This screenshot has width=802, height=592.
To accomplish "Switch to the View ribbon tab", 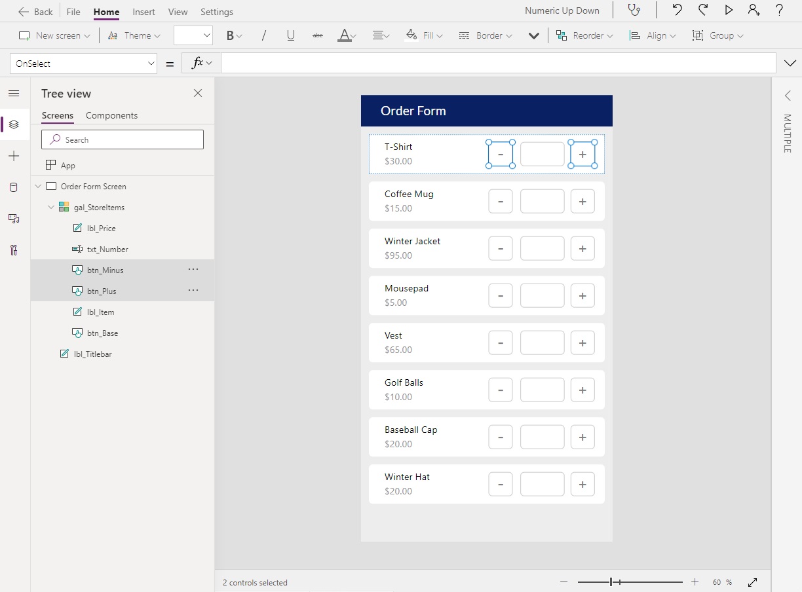I will click(178, 11).
